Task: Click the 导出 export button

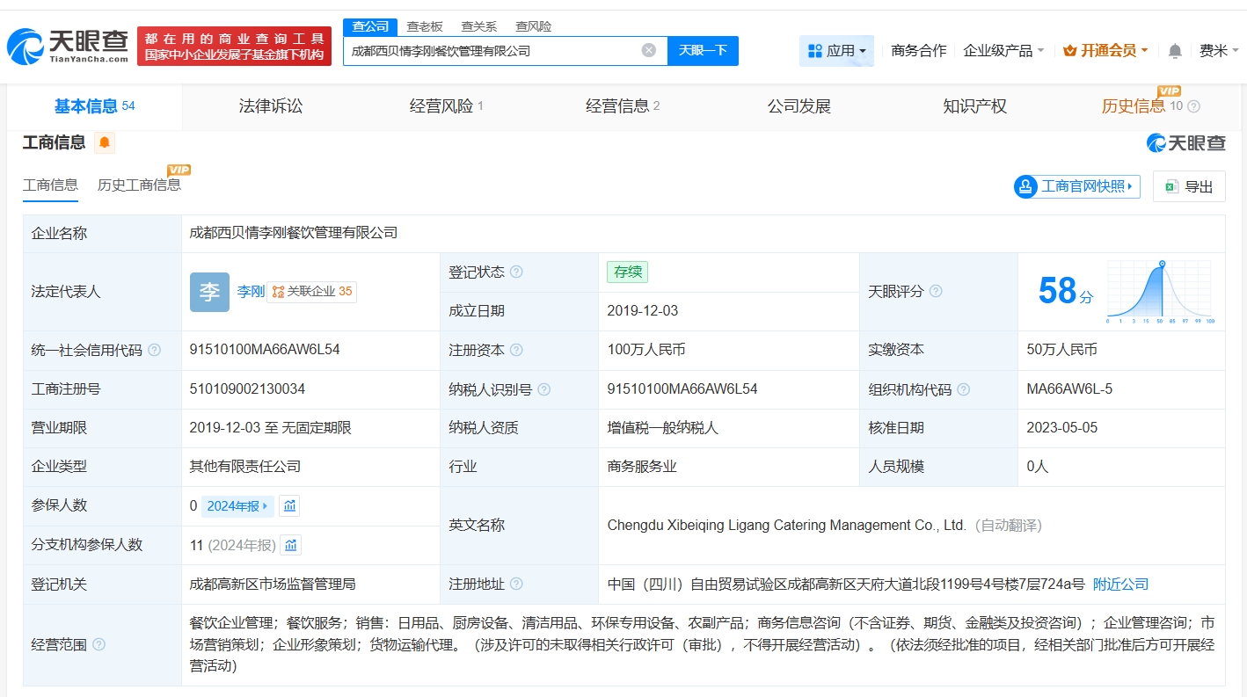Action: [1189, 186]
